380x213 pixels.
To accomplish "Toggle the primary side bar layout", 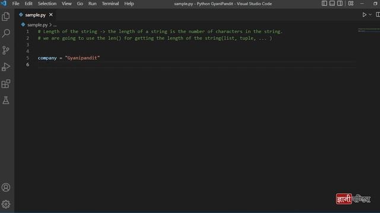I will coord(324,4).
